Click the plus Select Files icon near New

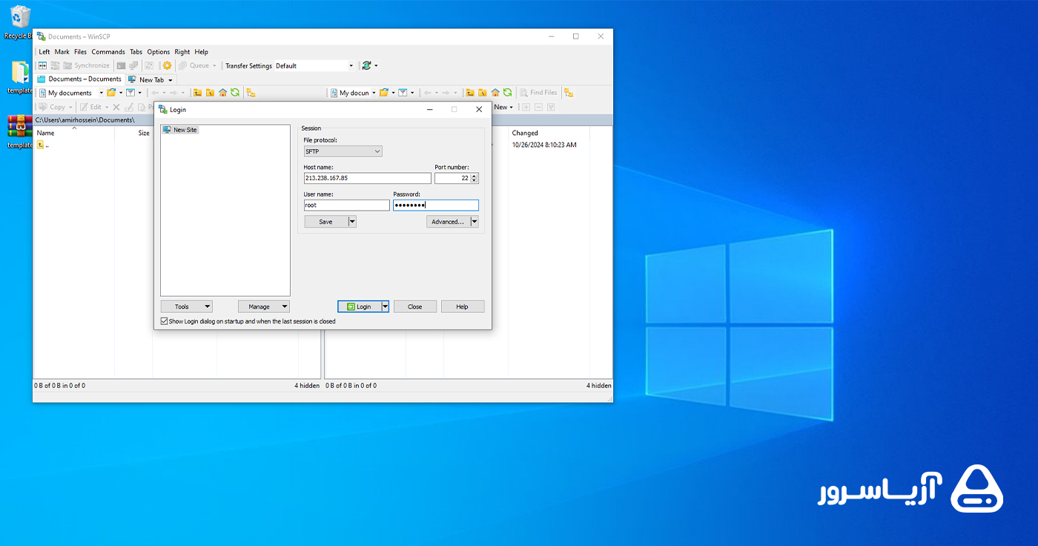point(526,107)
